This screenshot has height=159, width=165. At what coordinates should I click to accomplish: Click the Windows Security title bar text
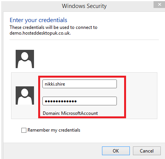click(x=84, y=6)
